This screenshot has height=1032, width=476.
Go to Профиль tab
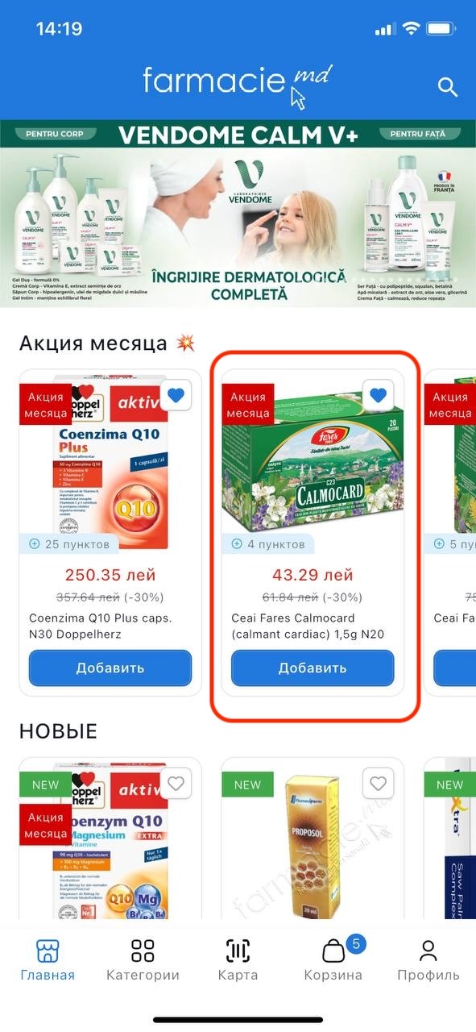(428, 959)
